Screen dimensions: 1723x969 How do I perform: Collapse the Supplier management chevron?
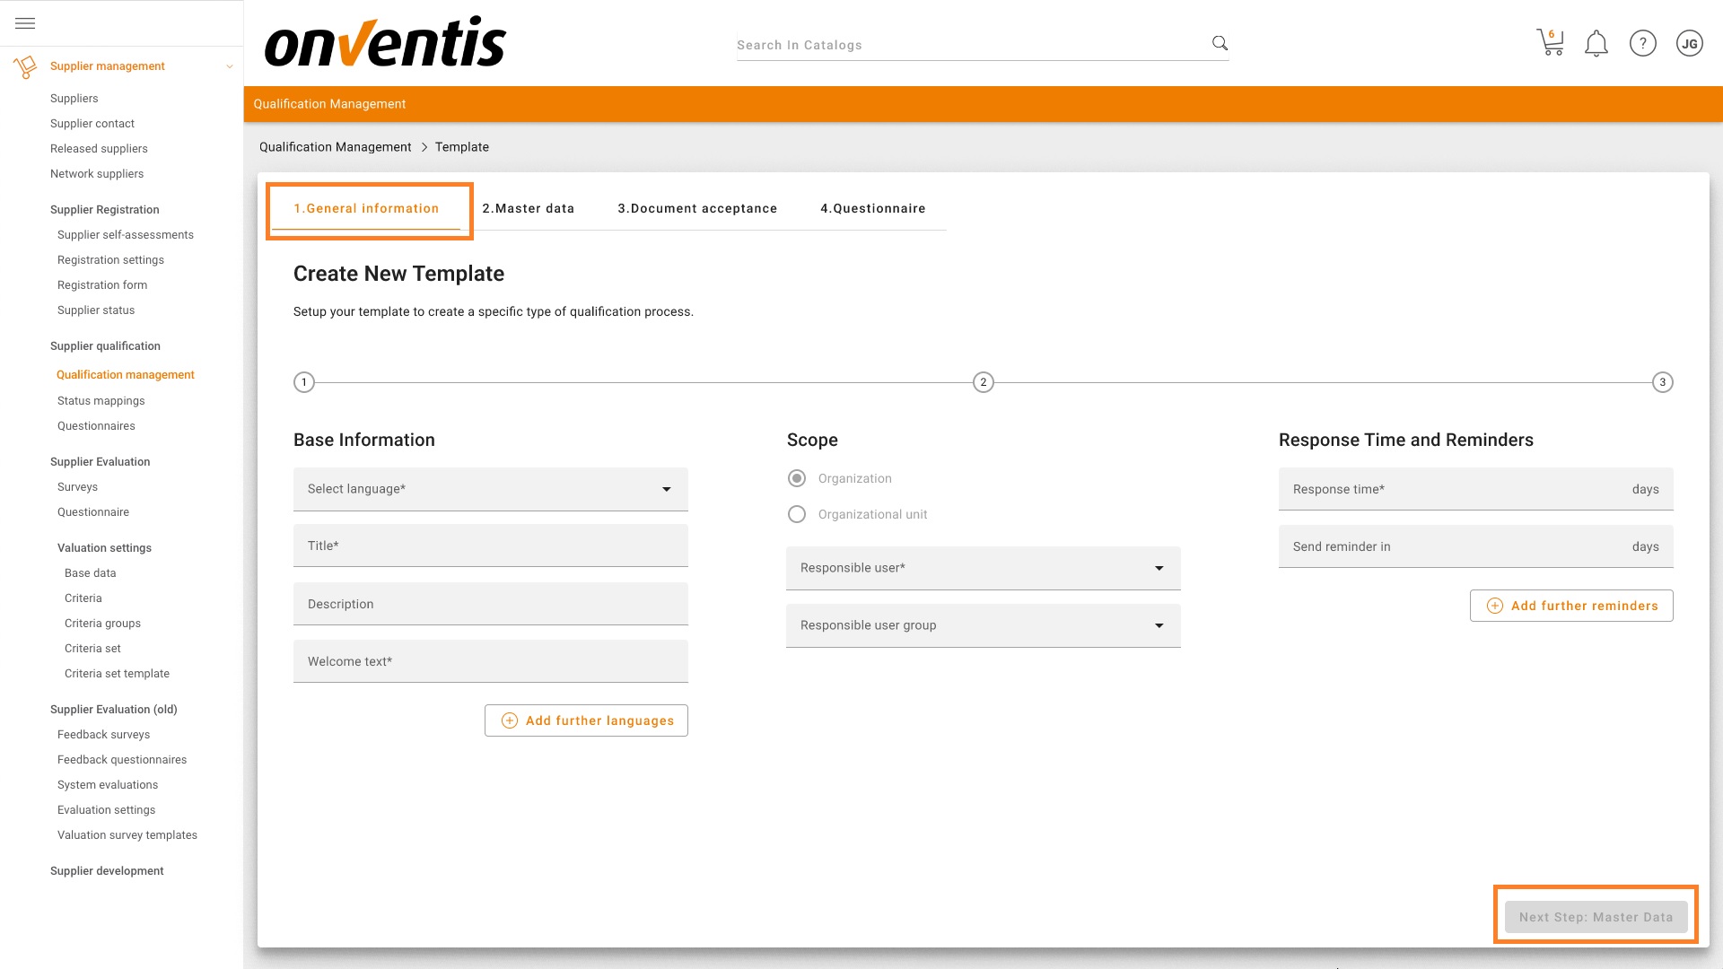pyautogui.click(x=230, y=66)
